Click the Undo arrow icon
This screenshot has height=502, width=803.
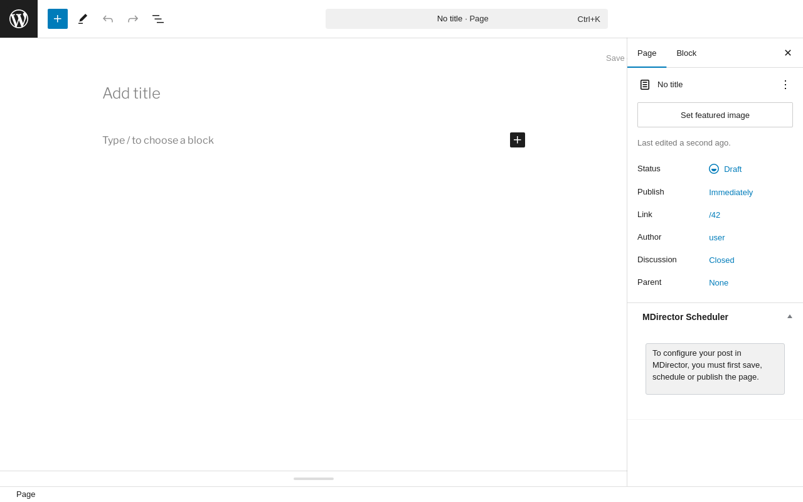tap(108, 19)
